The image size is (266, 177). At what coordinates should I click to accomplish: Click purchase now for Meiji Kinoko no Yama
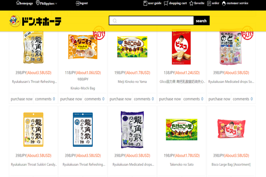point(120,99)
